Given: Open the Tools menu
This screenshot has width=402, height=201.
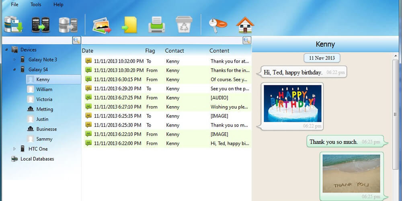Looking at the screenshot, I should tap(36, 4).
